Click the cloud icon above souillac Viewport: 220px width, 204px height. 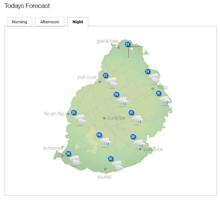point(117,165)
